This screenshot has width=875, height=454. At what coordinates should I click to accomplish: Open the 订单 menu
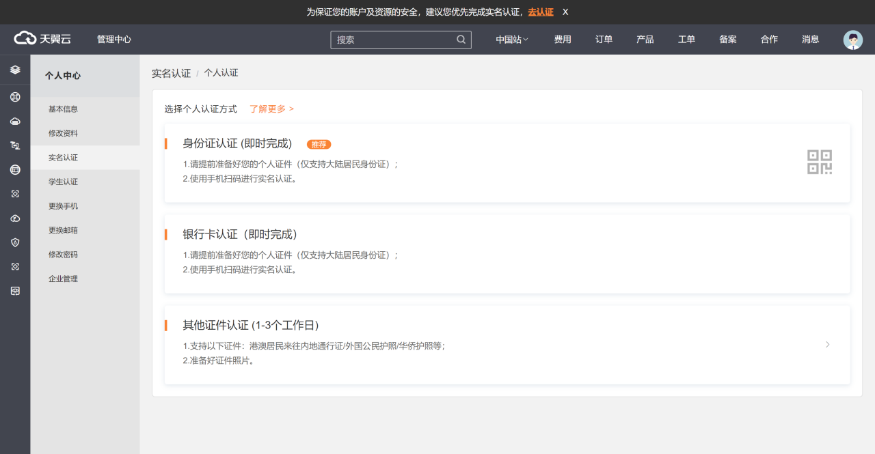[x=604, y=40]
